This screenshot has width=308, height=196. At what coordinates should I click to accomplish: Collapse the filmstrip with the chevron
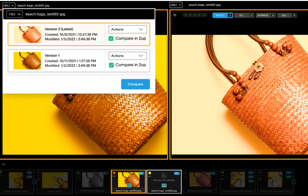point(3,164)
